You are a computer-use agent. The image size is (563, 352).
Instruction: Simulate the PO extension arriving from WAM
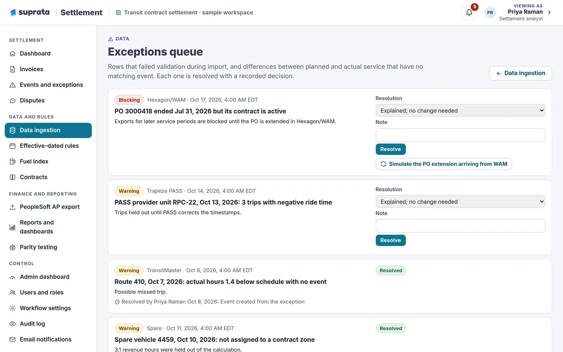tap(444, 164)
